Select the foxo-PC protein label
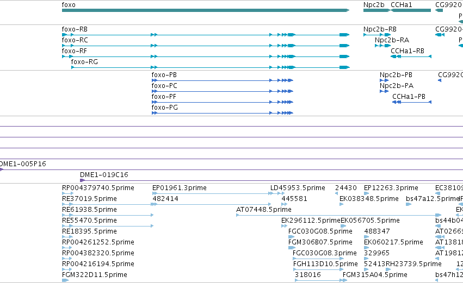Screen dimensions: 463x283 coord(164,86)
